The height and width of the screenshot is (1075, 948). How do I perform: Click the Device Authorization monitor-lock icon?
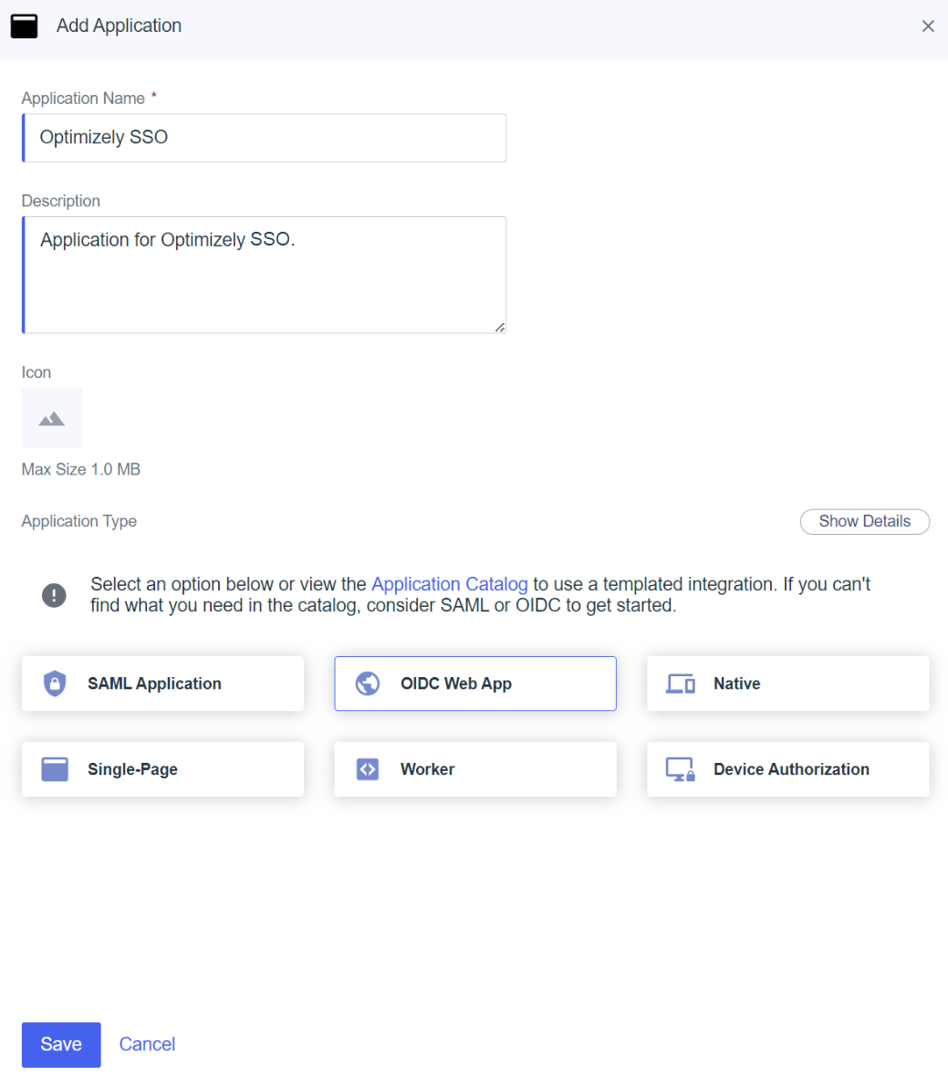point(681,769)
